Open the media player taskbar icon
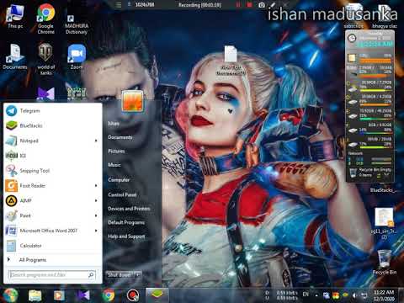 point(59,295)
